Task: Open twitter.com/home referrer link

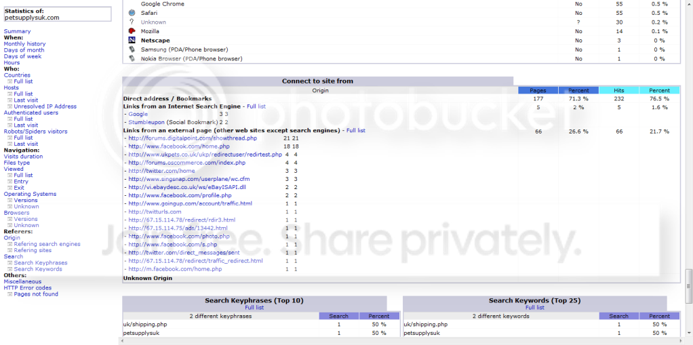Action: point(162,171)
